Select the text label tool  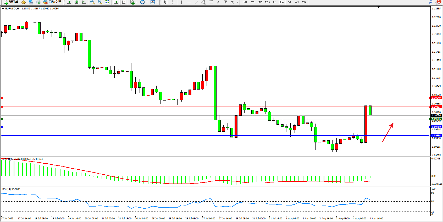218,2
